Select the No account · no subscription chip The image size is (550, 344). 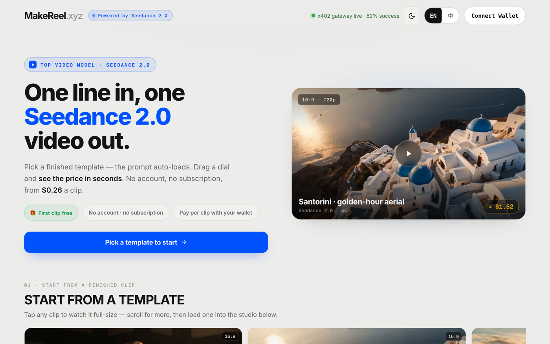coord(126,213)
